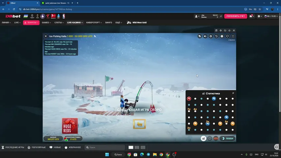
Task: Expand the СЛОТЫ menu
Action: pos(59,23)
